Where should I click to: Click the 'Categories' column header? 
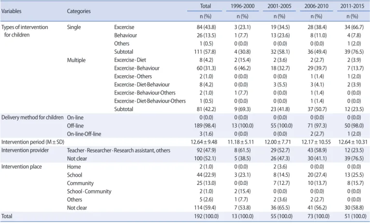pos(79,11)
